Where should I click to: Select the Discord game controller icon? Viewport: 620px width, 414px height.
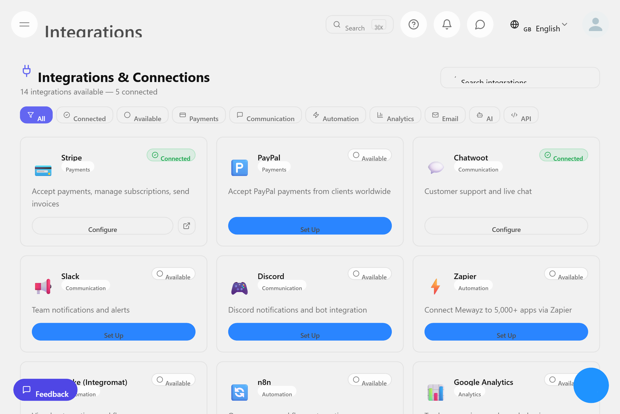point(239,288)
